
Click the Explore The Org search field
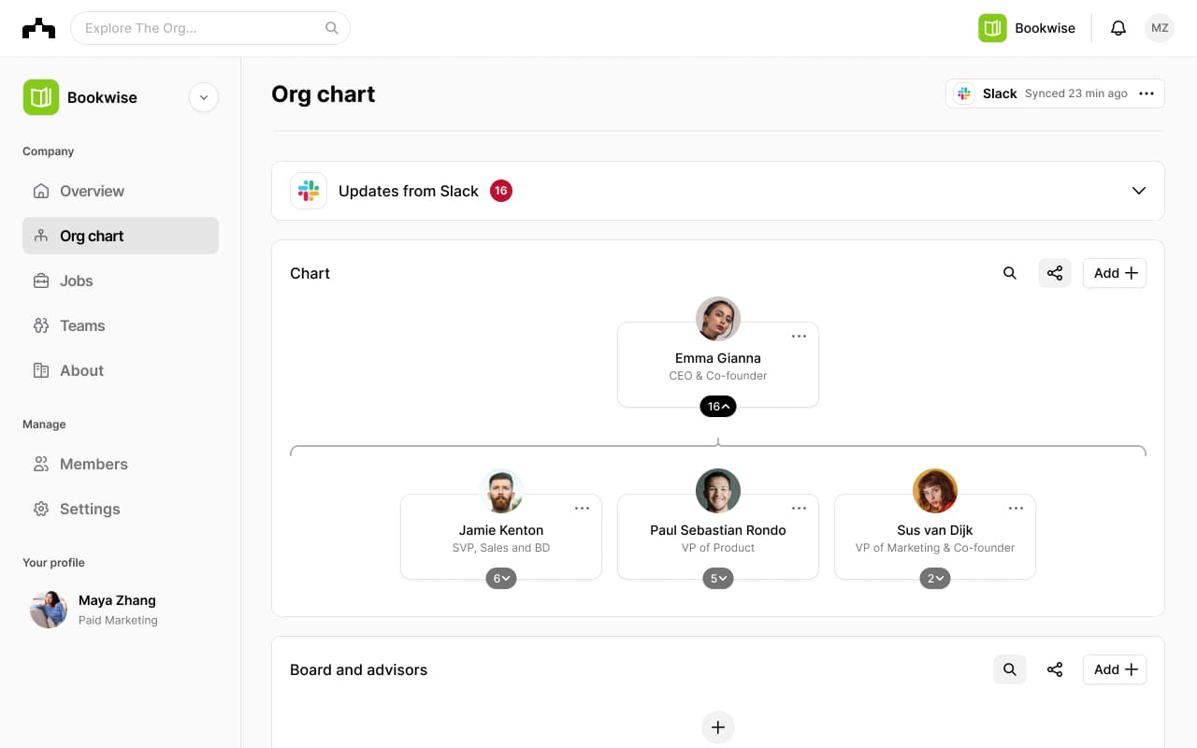[201, 28]
